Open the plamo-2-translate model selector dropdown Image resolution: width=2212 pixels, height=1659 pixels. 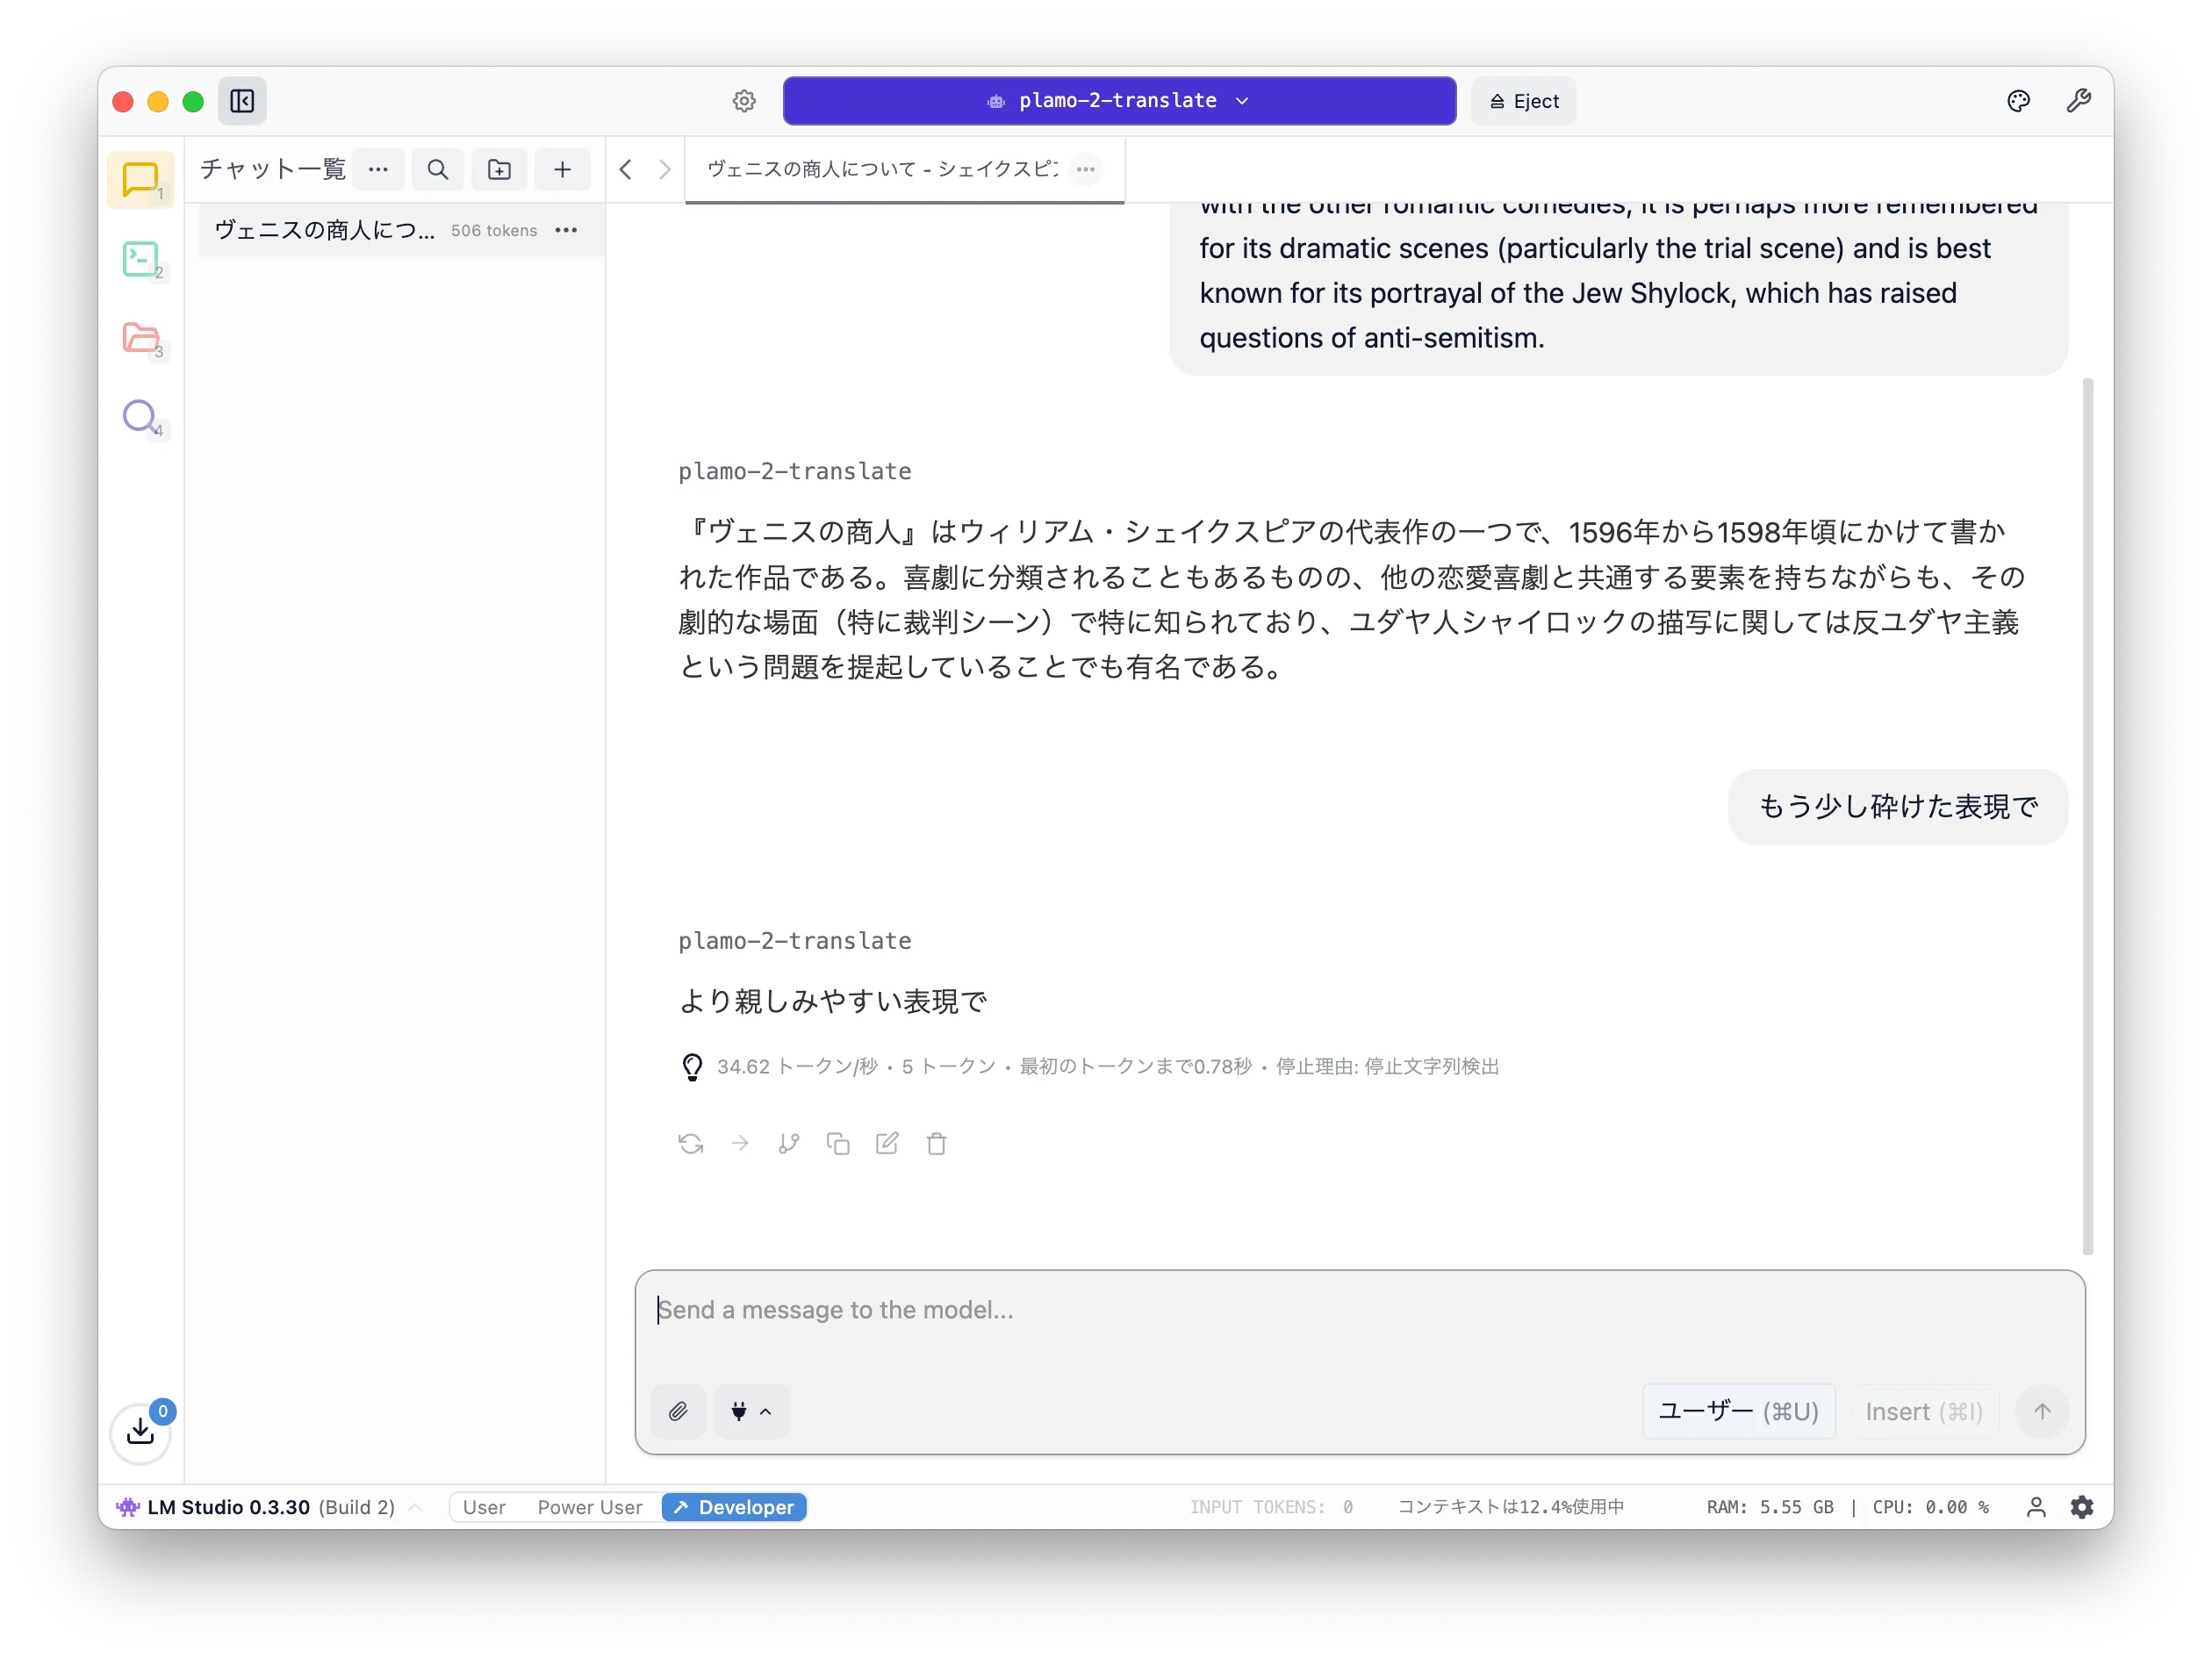(1119, 101)
